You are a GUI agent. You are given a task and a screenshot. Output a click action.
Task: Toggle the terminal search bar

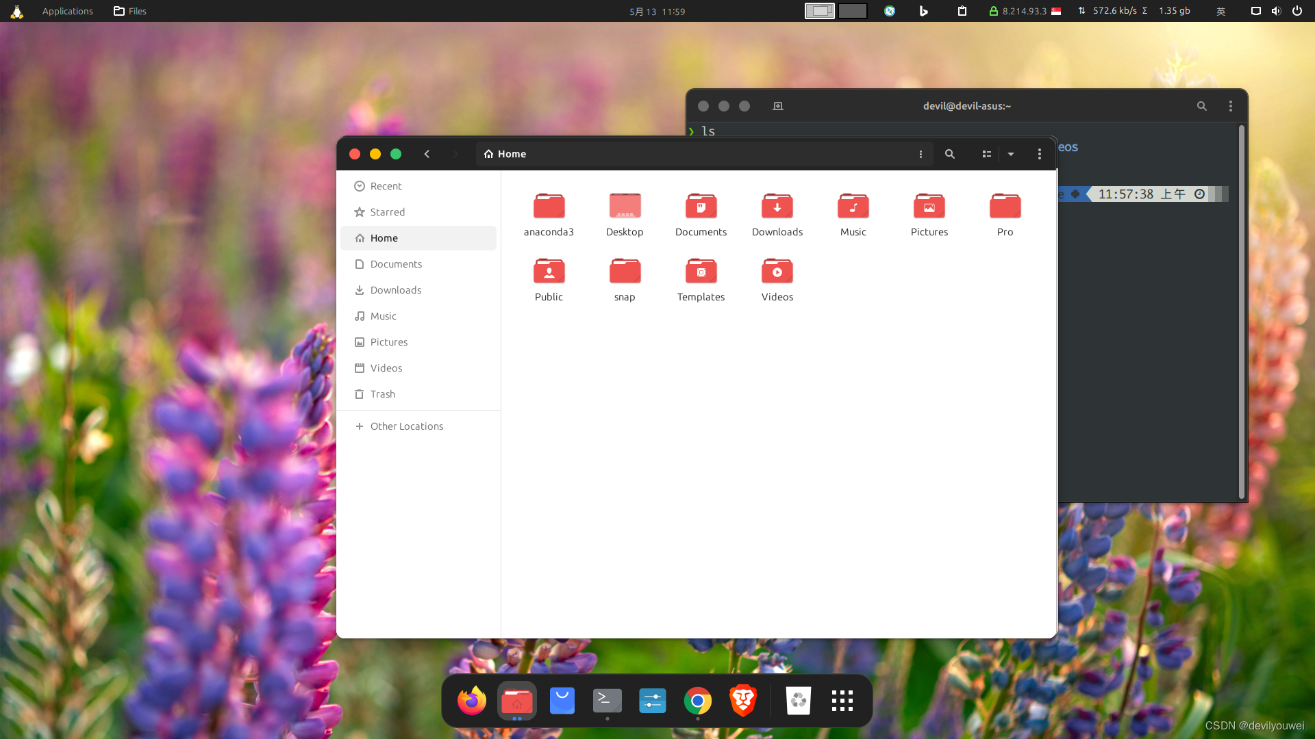pos(1202,105)
